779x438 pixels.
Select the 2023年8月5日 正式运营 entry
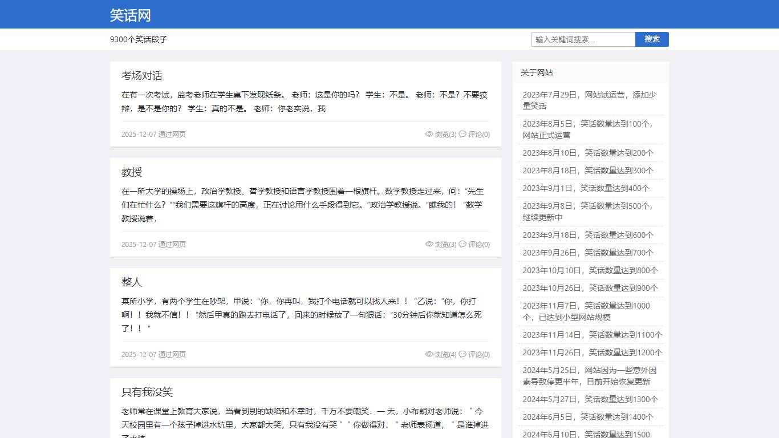click(587, 129)
